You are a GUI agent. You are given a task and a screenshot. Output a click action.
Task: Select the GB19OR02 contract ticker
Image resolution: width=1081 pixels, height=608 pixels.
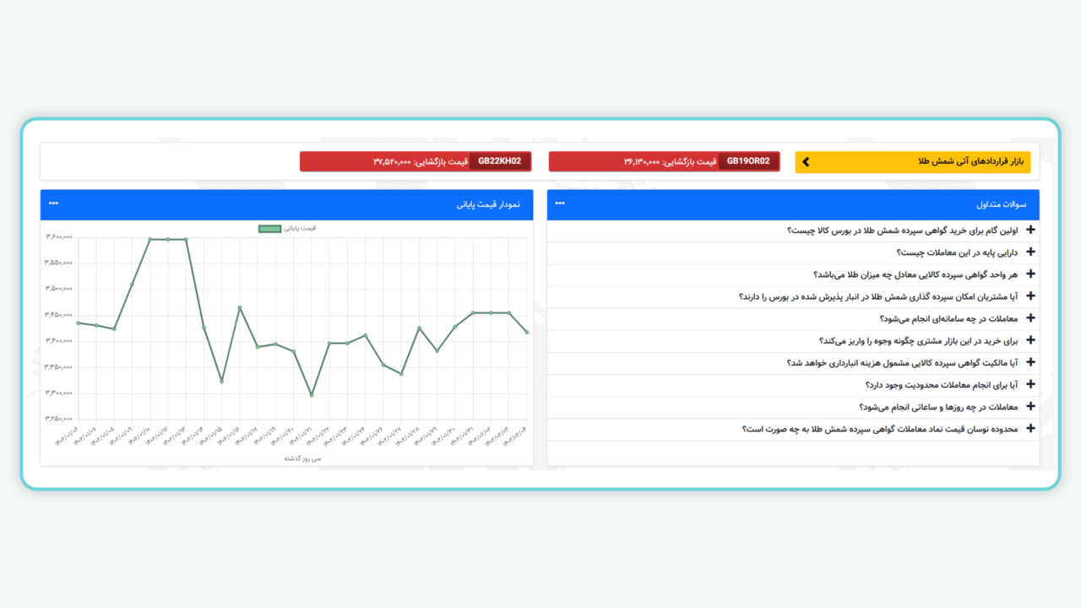(x=748, y=161)
